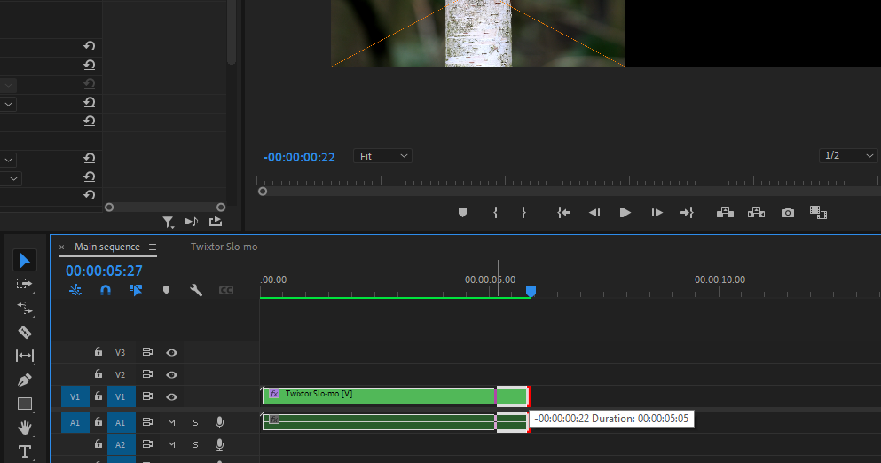Open Effect Controls filter properties icon

(168, 223)
